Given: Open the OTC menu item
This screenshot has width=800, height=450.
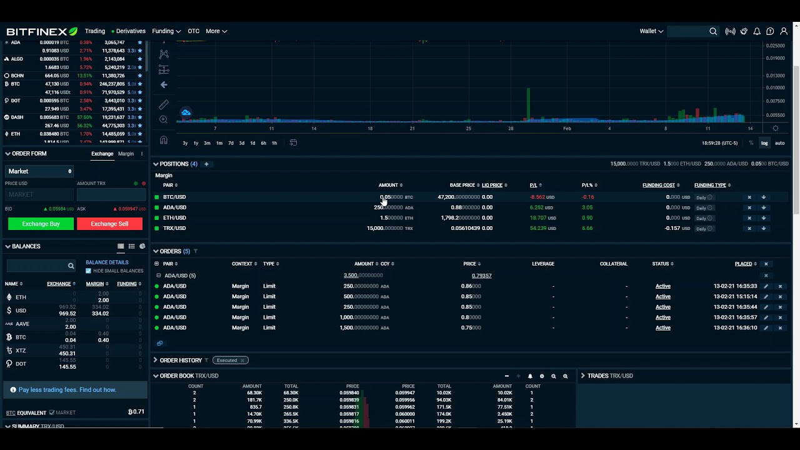Looking at the screenshot, I should pyautogui.click(x=194, y=31).
